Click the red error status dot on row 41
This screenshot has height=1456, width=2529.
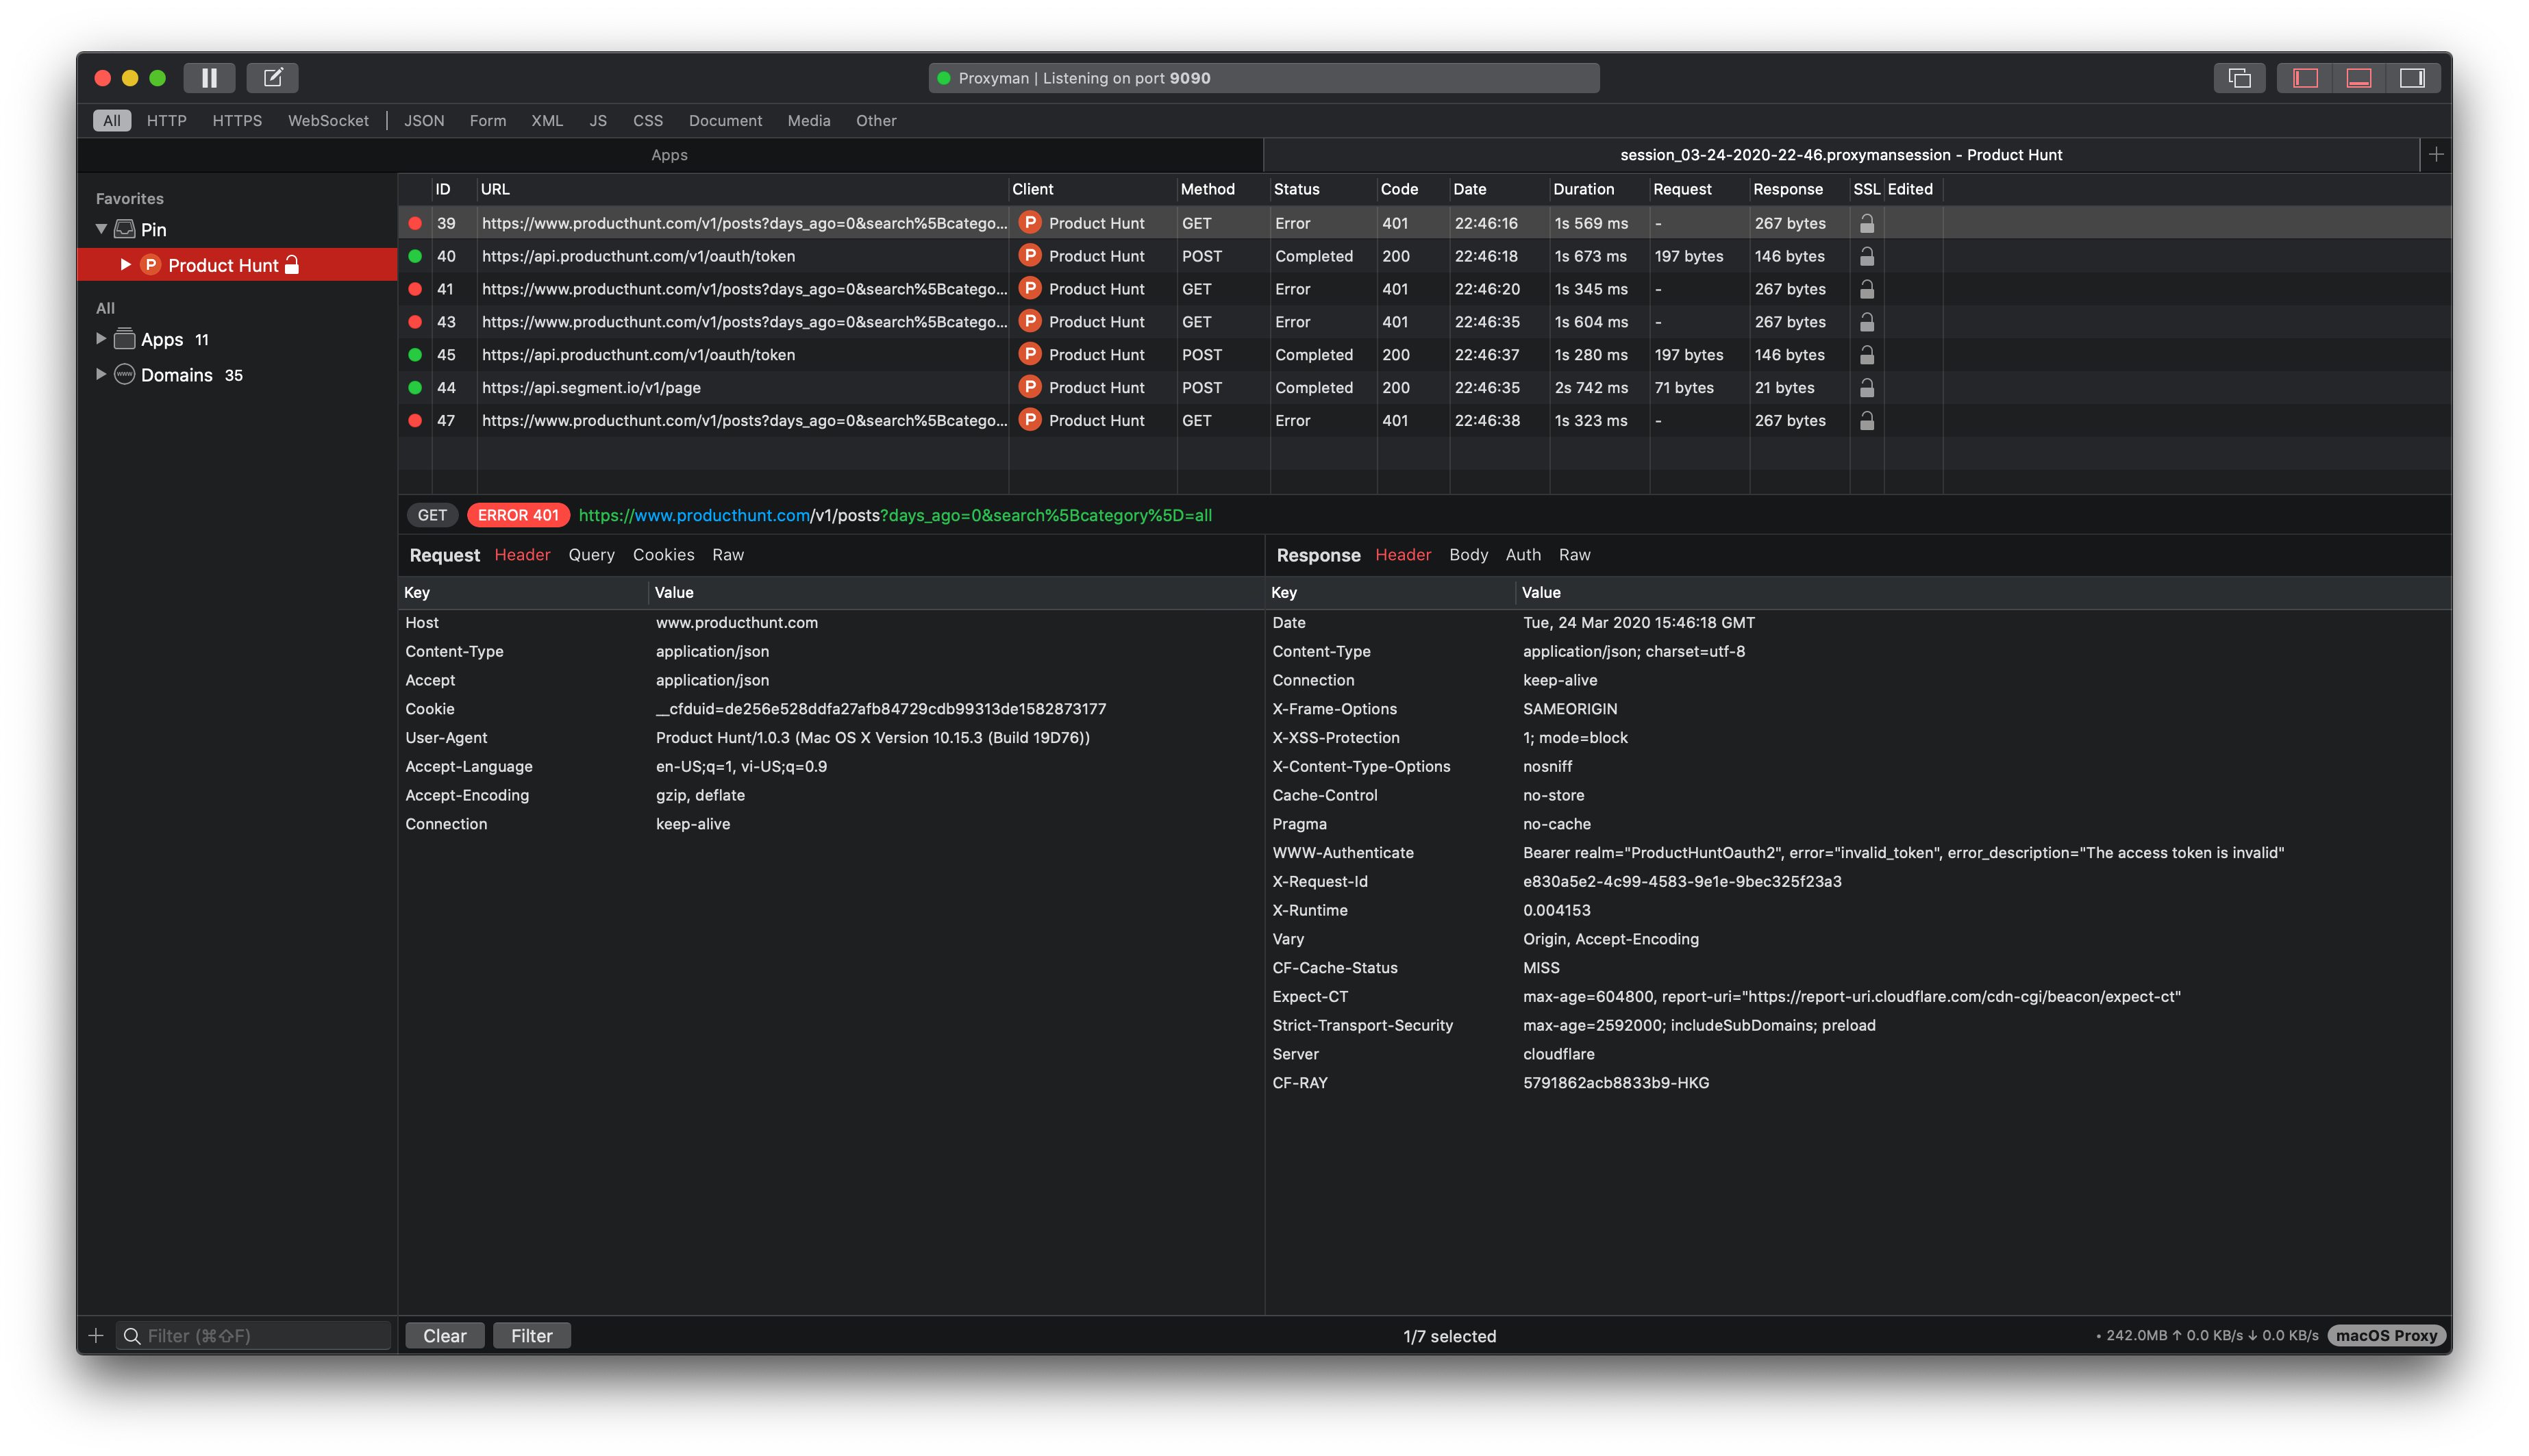point(416,289)
